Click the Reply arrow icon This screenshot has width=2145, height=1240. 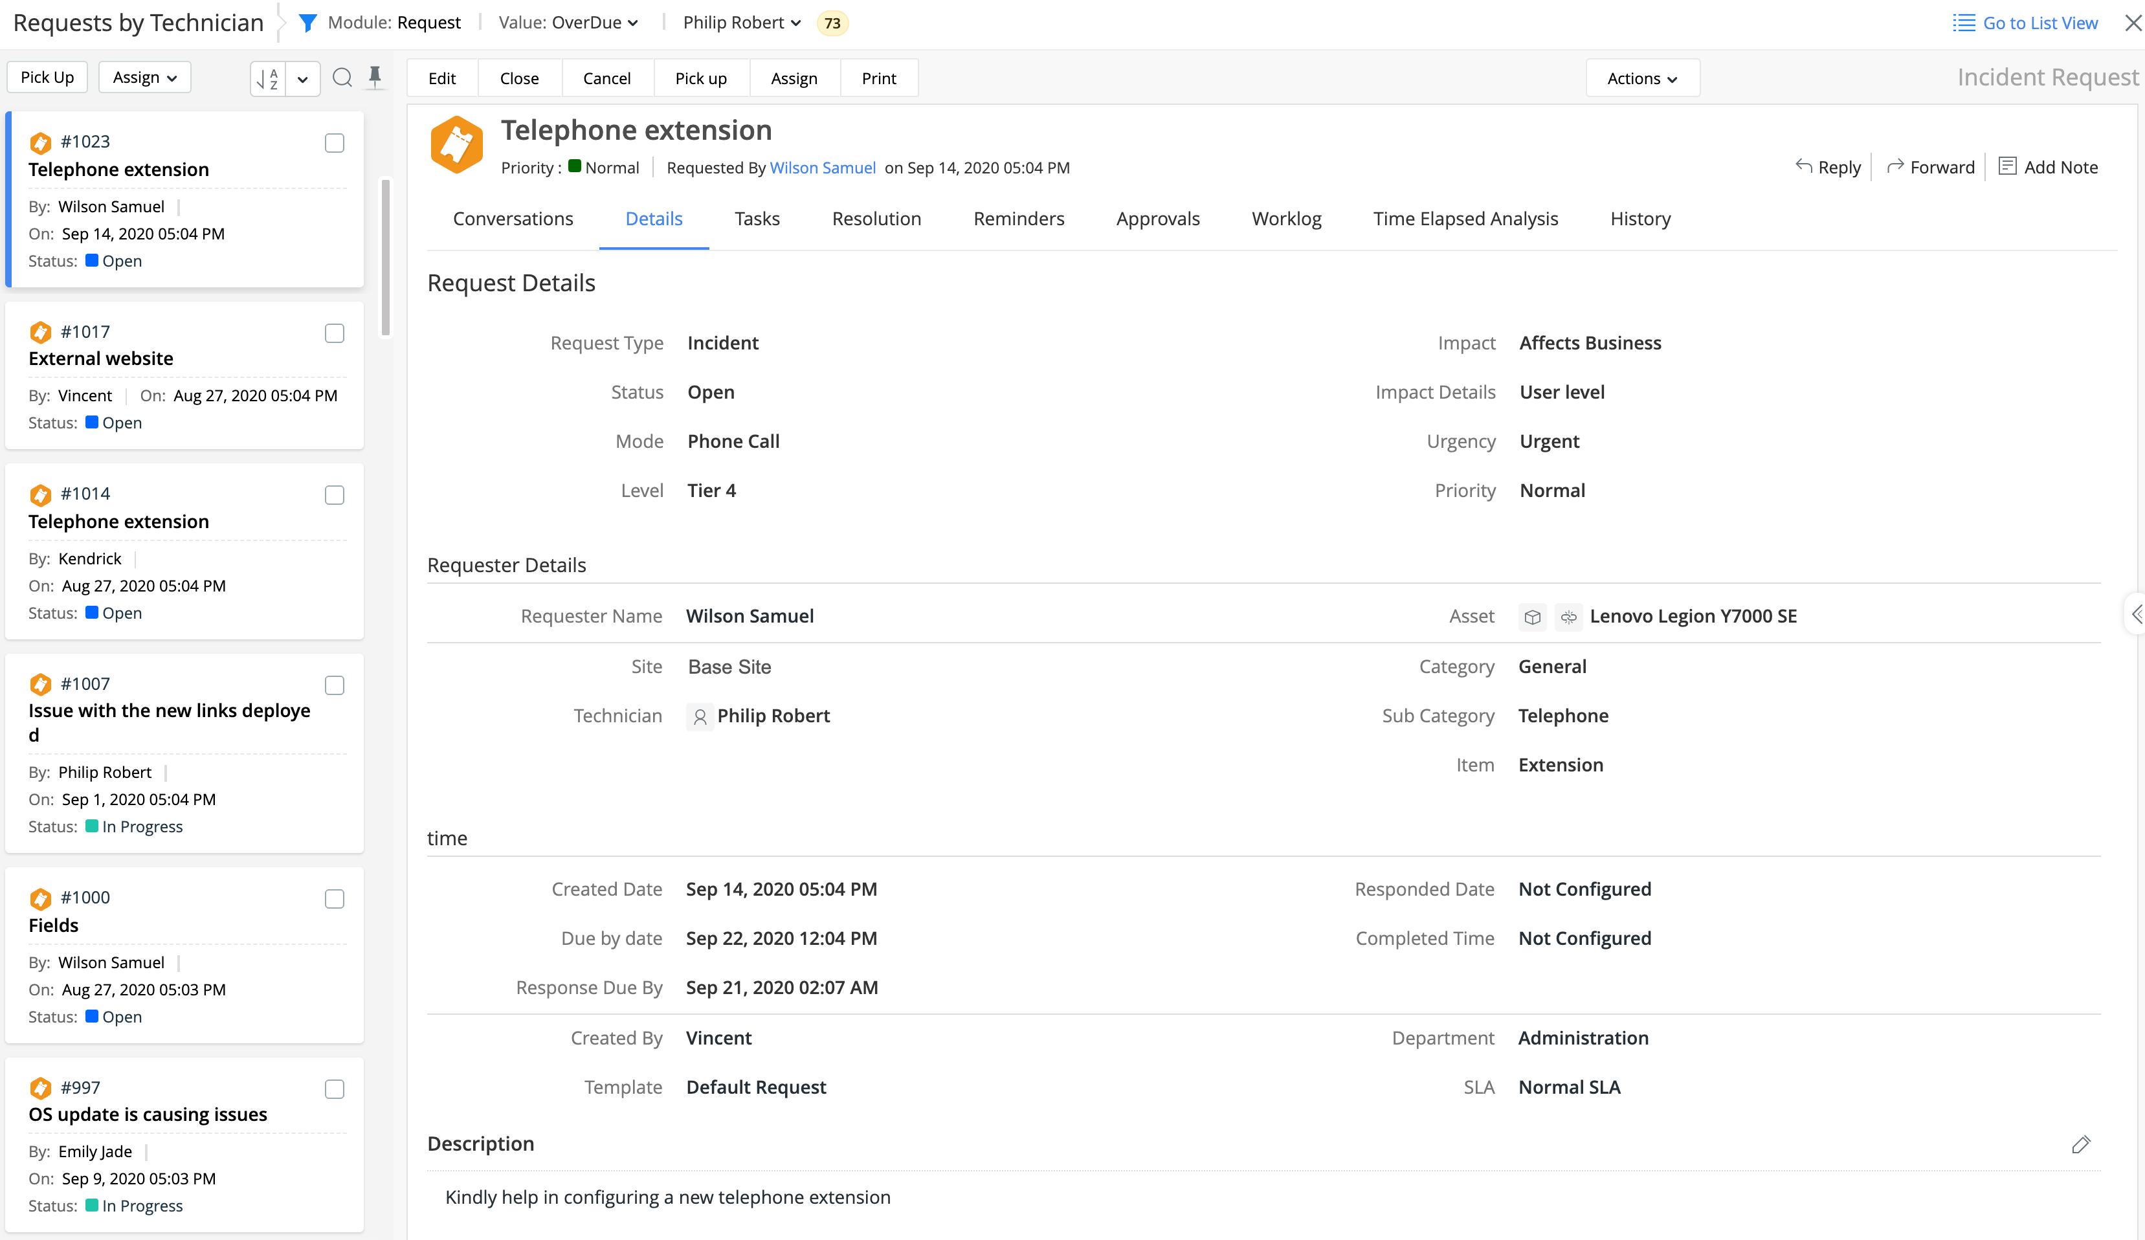tap(1803, 166)
